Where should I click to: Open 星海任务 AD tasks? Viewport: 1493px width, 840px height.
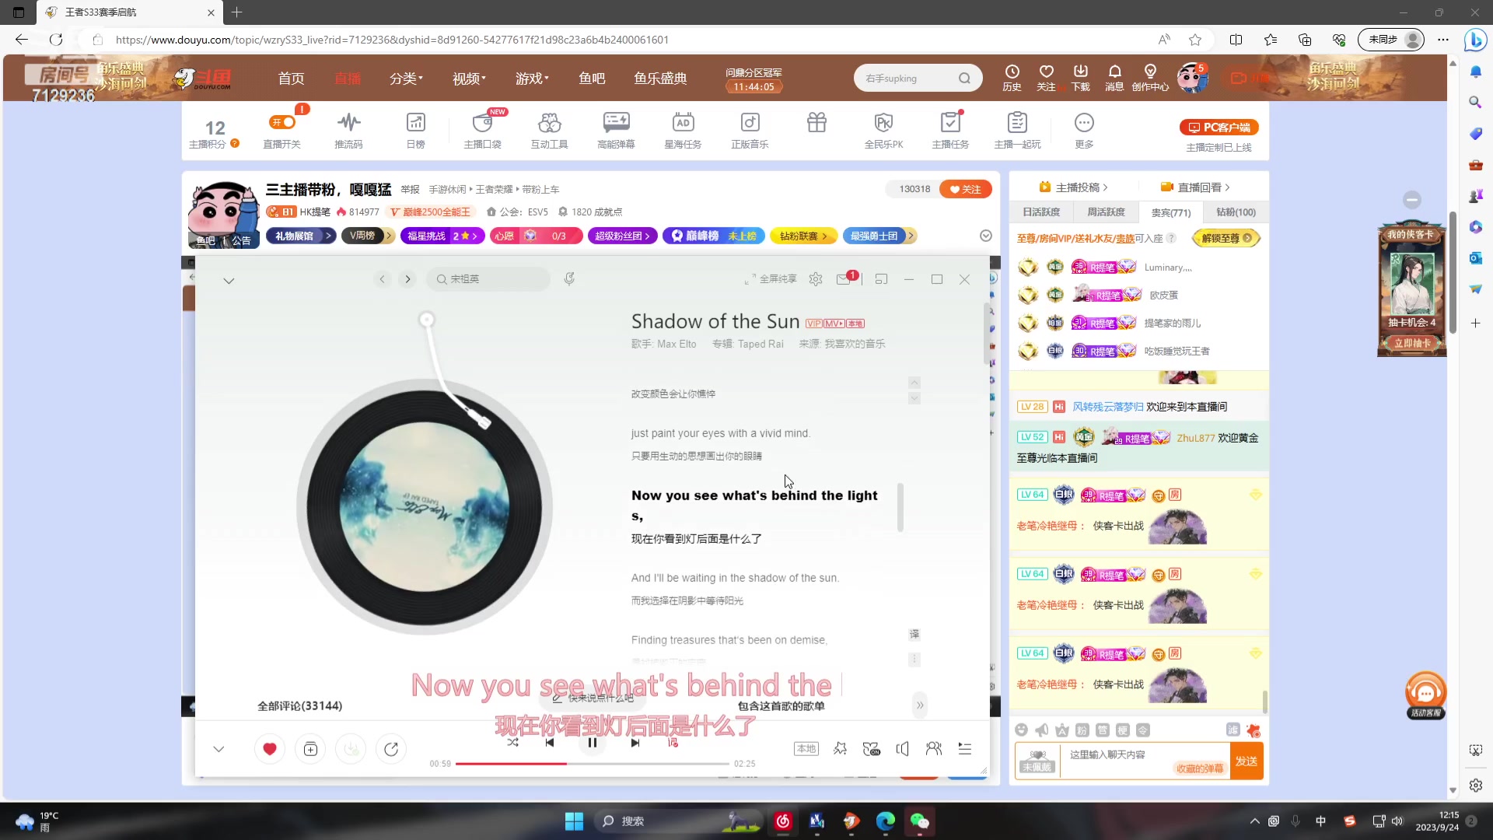point(683,130)
